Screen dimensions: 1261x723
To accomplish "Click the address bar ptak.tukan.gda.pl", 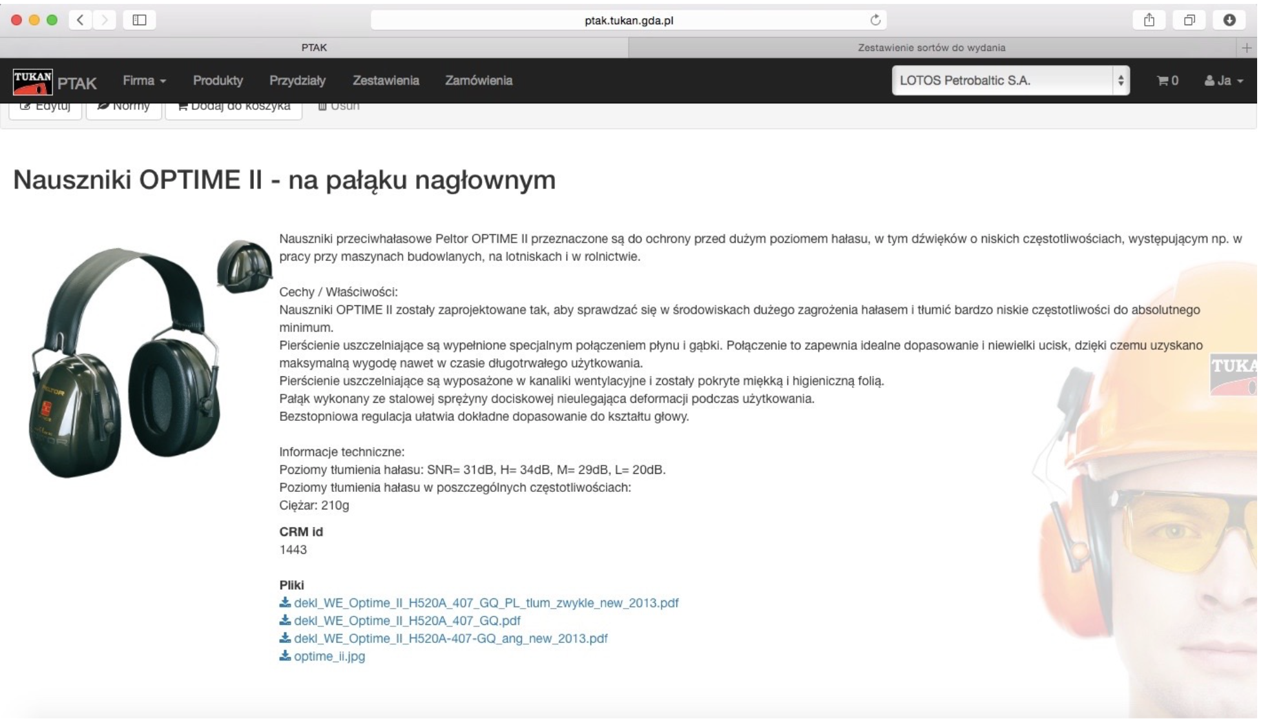I will tap(629, 20).
